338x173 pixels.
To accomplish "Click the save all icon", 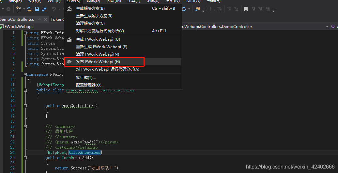I will tap(44, 9).
